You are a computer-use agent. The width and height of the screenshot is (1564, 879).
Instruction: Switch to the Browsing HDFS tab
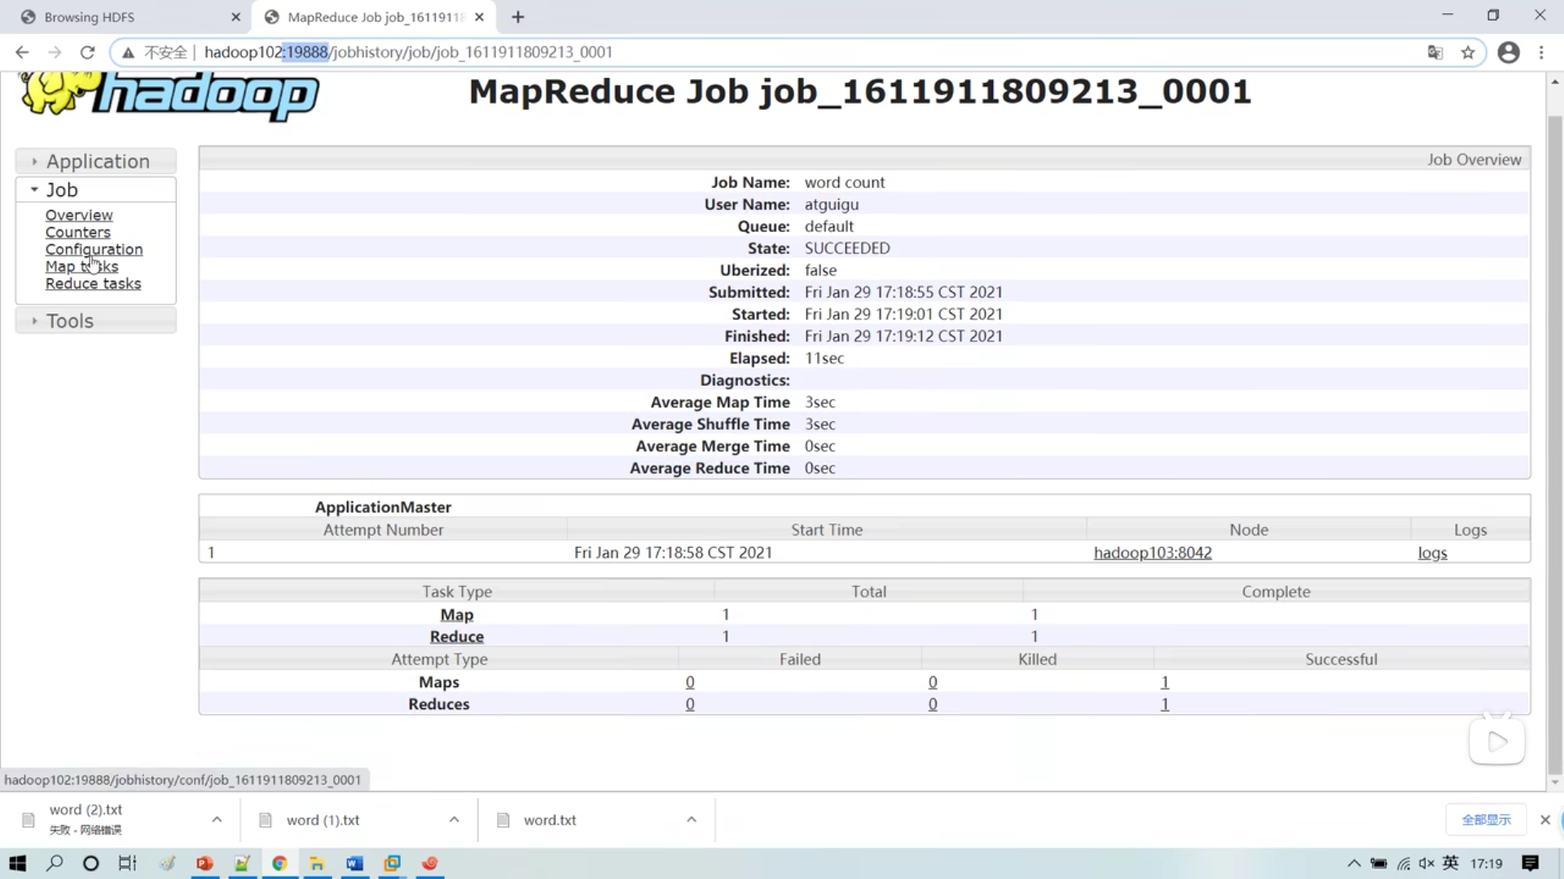(130, 17)
